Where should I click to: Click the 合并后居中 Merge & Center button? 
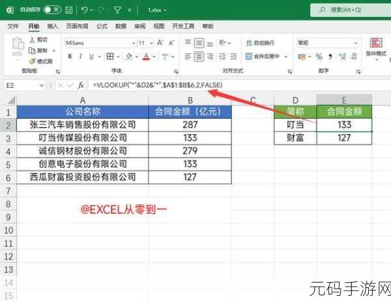pos(263,57)
